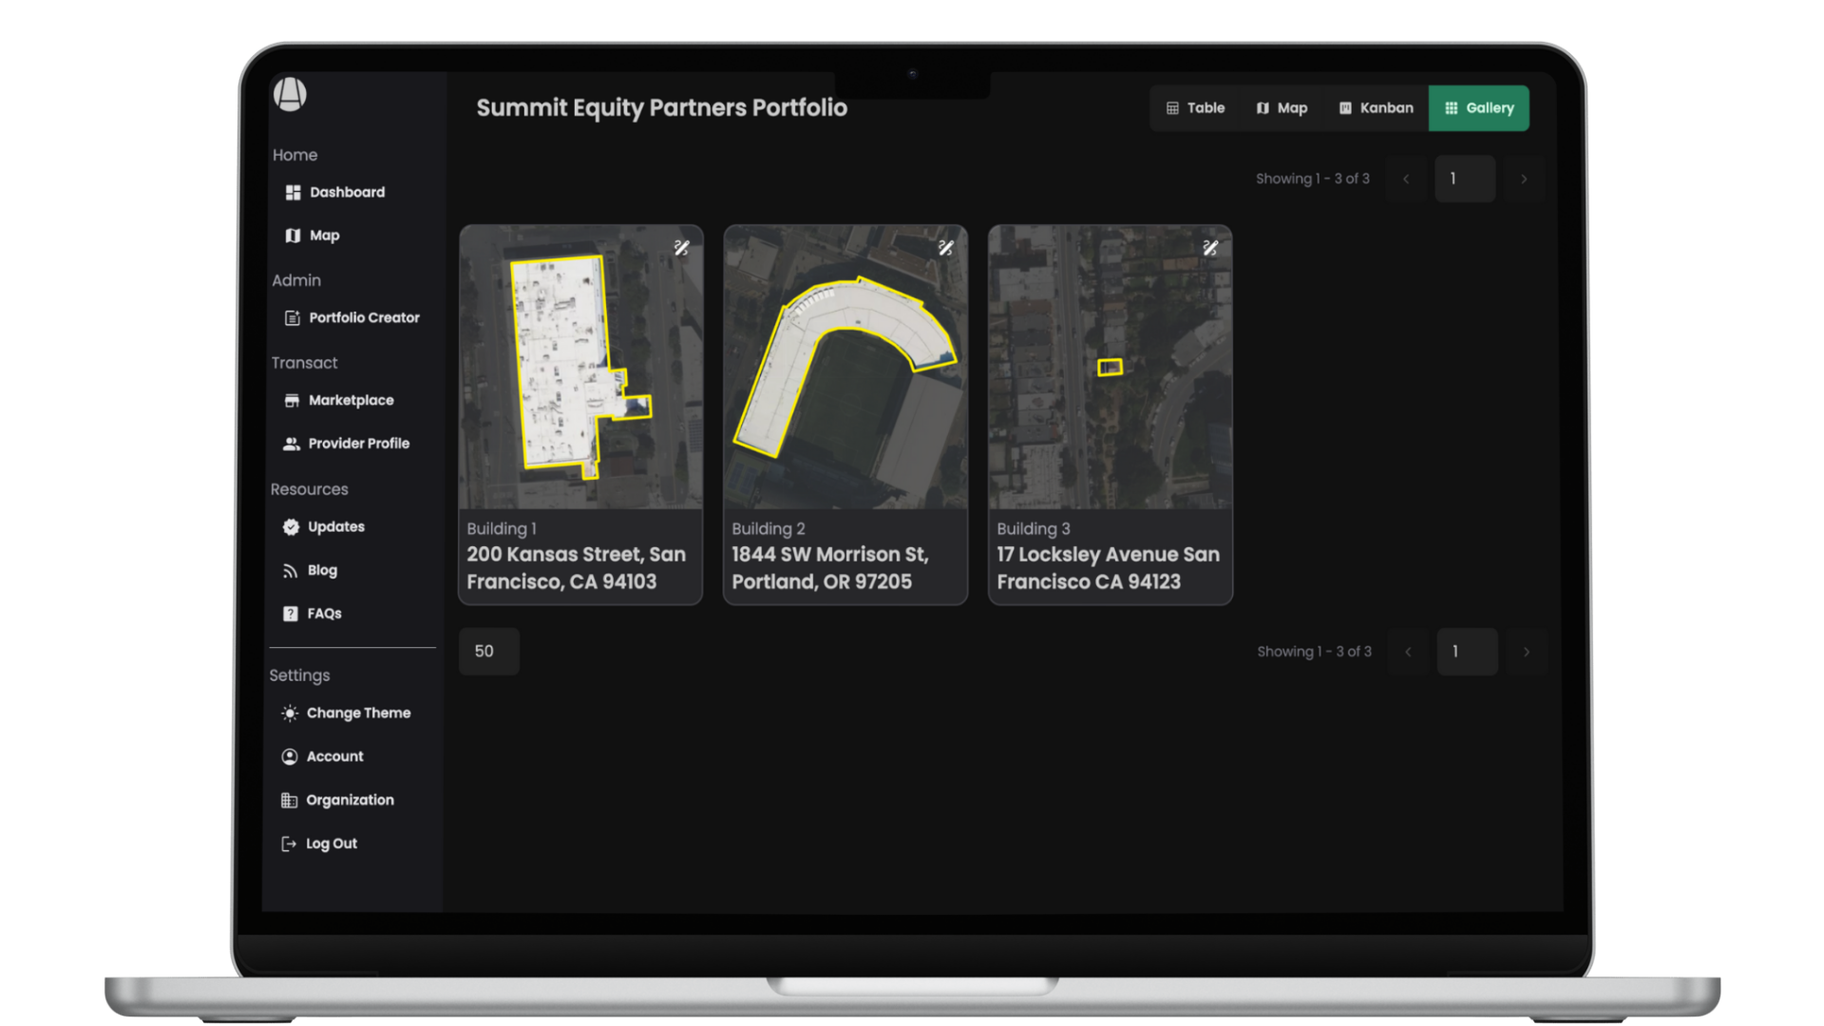Select the Gallery view tab
The height and width of the screenshot is (1026, 1824).
(1478, 108)
